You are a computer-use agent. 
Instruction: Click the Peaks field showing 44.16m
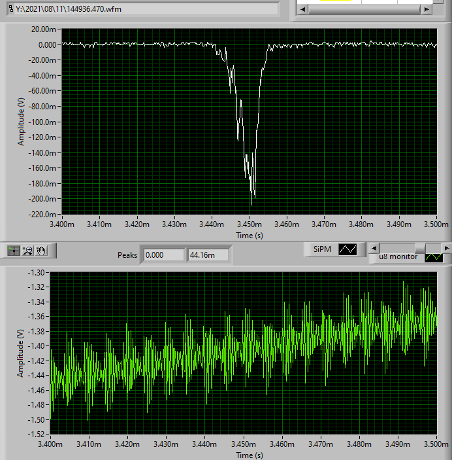[208, 255]
